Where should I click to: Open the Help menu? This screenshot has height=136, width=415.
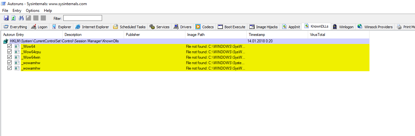pyautogui.click(x=48, y=11)
